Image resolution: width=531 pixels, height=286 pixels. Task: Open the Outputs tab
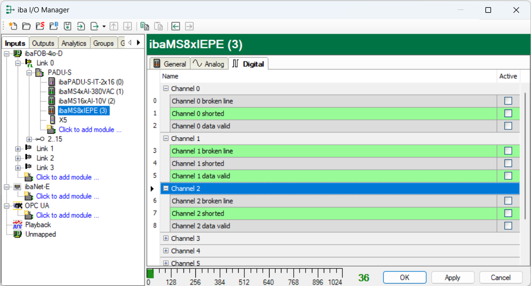[43, 43]
